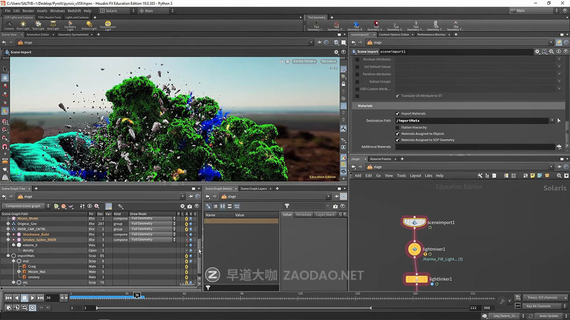Click the Select tool in viewport toolbar
The image size is (570, 320).
[x=5, y=69]
